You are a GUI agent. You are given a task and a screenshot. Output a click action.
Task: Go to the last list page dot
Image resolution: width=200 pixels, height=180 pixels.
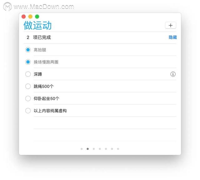click(118, 149)
